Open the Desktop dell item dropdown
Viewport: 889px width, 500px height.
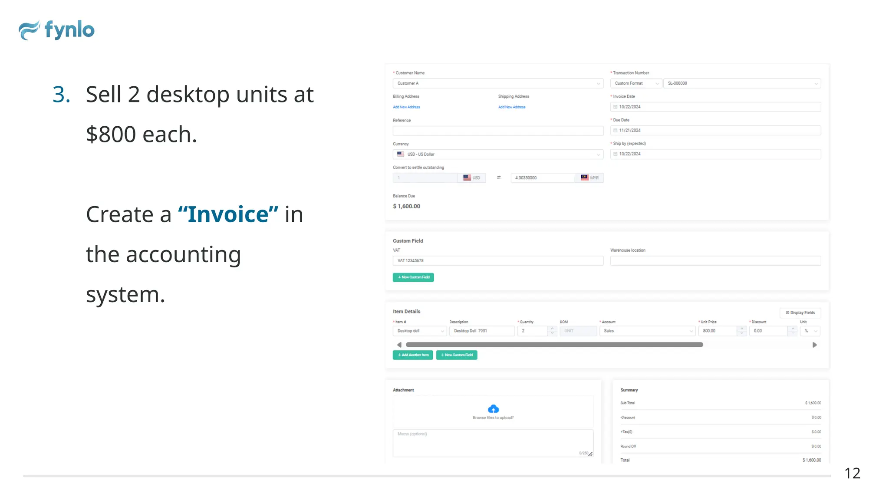[419, 331]
